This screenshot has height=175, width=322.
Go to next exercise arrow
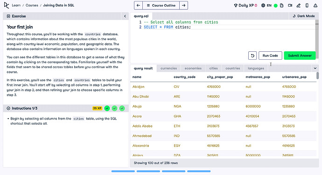[x=183, y=5]
